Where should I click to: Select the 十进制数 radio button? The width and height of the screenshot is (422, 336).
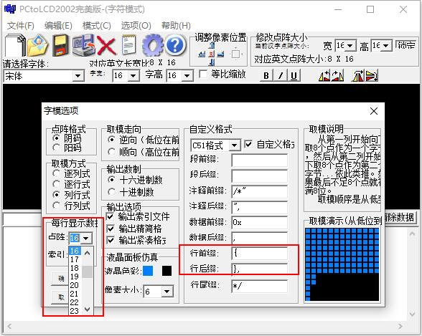(111, 192)
